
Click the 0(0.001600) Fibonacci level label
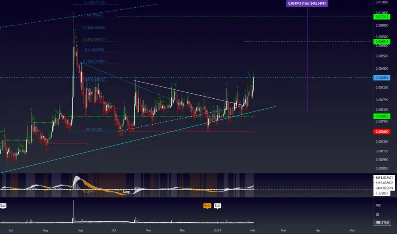[x=94, y=129]
